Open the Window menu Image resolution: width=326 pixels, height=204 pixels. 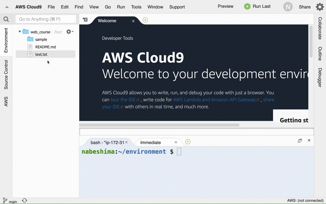pos(155,7)
